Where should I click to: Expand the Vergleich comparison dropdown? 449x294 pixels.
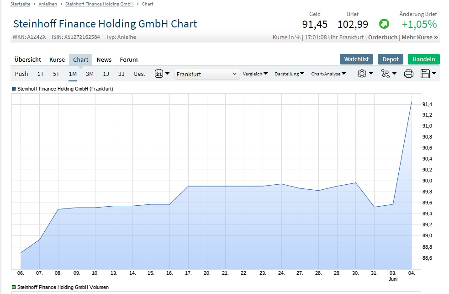pyautogui.click(x=254, y=74)
